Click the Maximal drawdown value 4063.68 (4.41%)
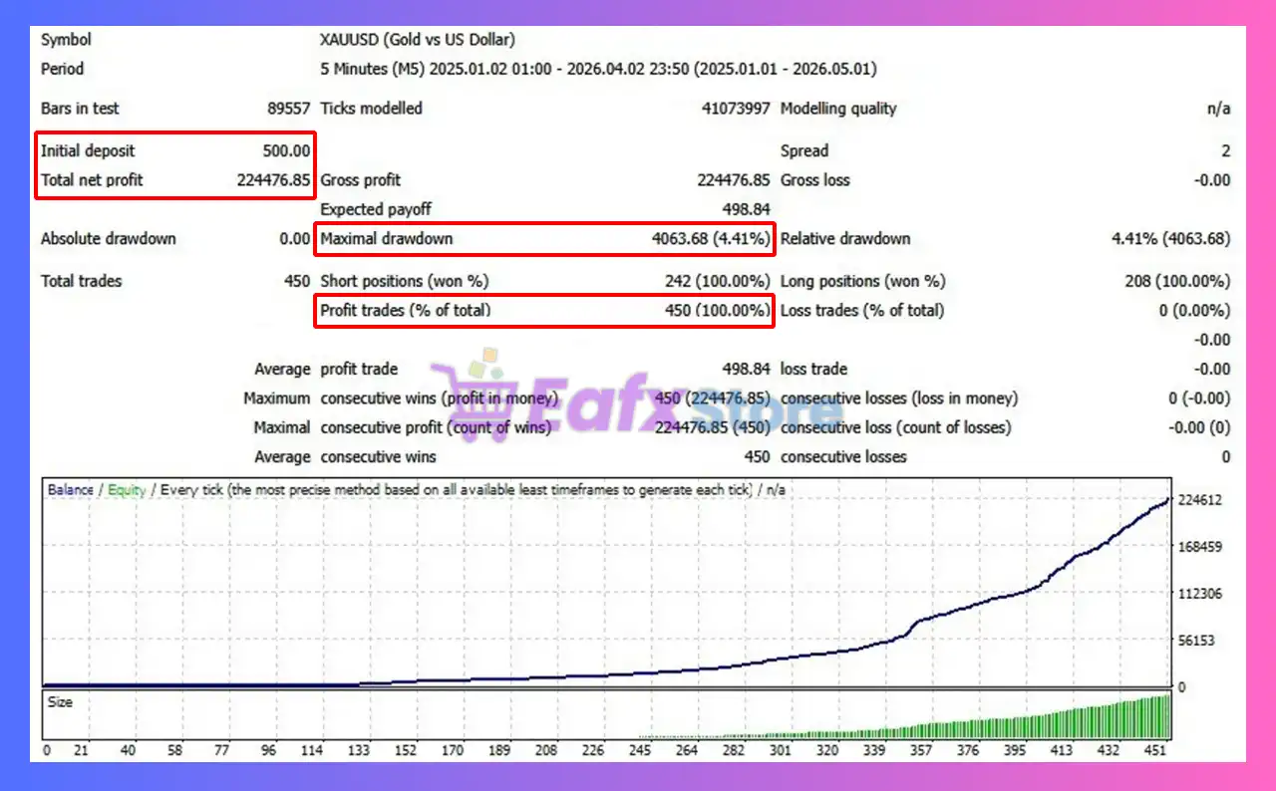Screen dimensions: 1276x791 [x=711, y=239]
